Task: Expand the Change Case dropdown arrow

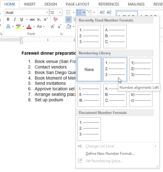Action: 44,26
